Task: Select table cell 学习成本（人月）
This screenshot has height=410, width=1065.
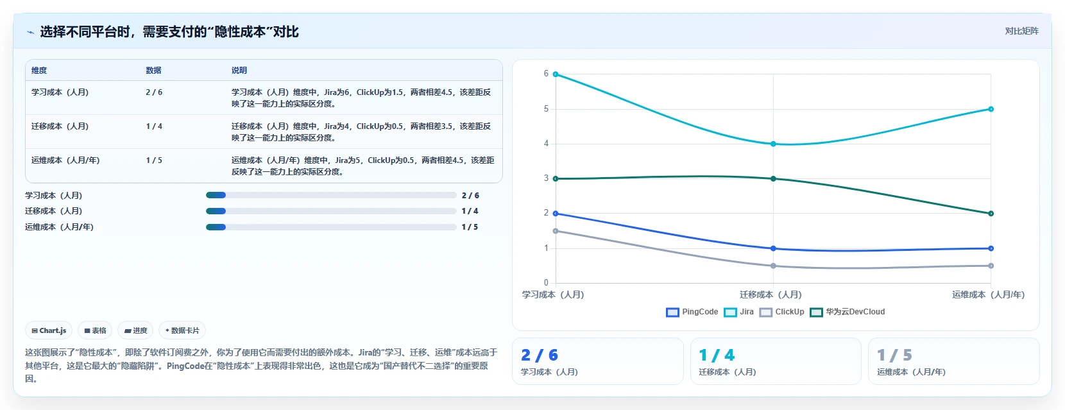Action: point(60,92)
